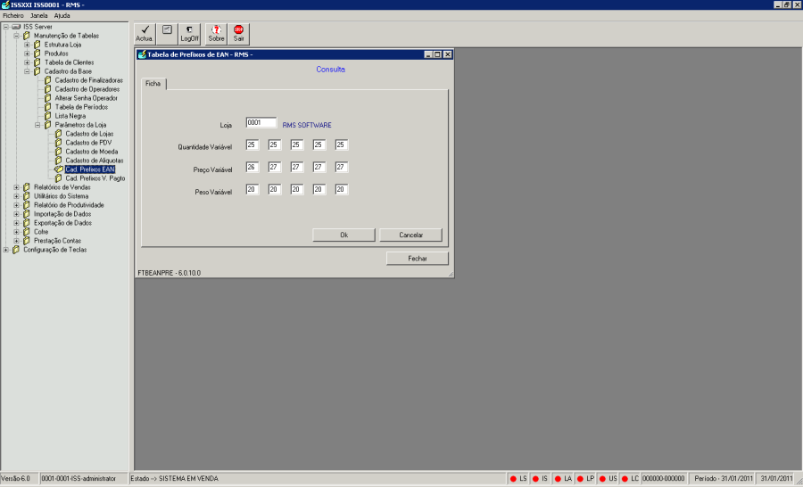Expand the Utilitários do Sistema node

click(x=16, y=196)
